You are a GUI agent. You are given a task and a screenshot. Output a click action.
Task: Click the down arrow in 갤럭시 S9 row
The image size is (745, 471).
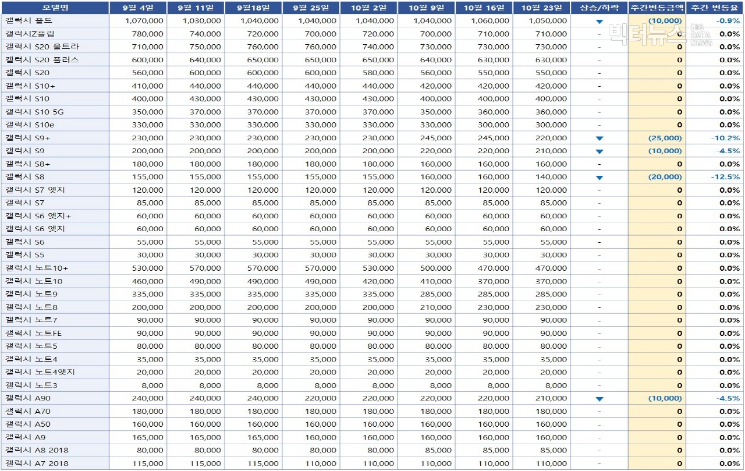coord(599,151)
